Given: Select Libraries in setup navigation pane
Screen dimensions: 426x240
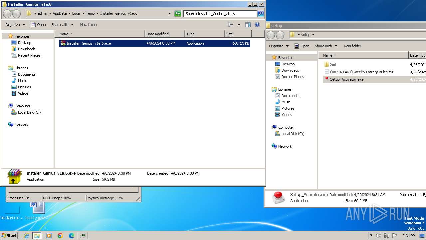Looking at the screenshot, I should coord(282,89).
